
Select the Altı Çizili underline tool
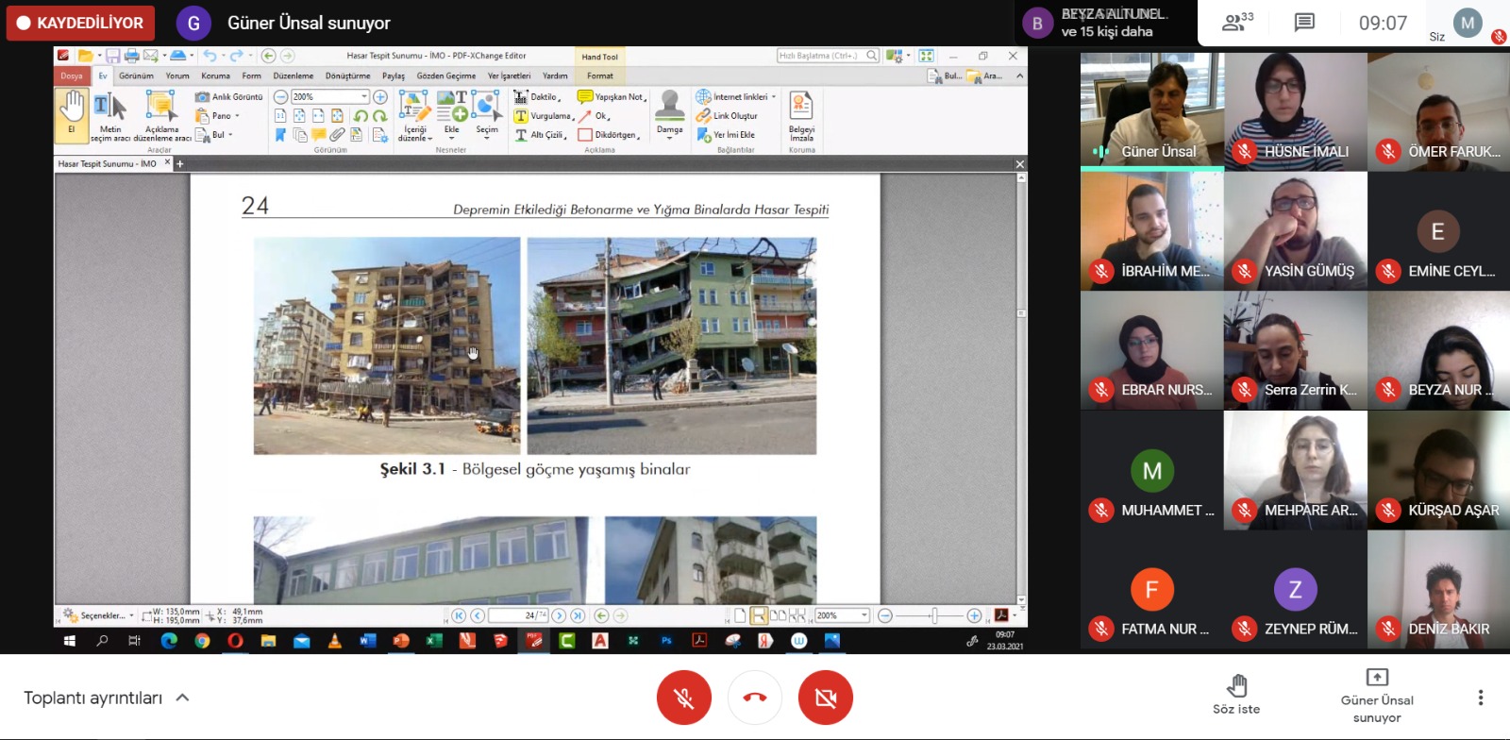point(540,135)
